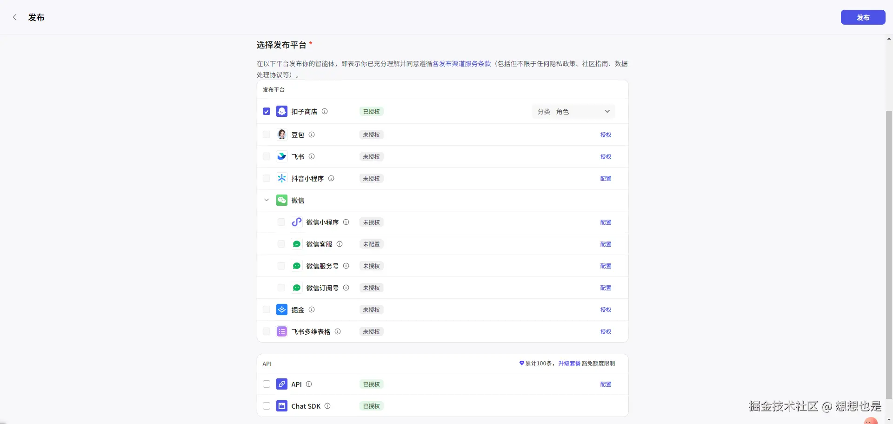Click the 已授权 tag on Chat SDK row
This screenshot has width=893, height=424.
[x=371, y=406]
